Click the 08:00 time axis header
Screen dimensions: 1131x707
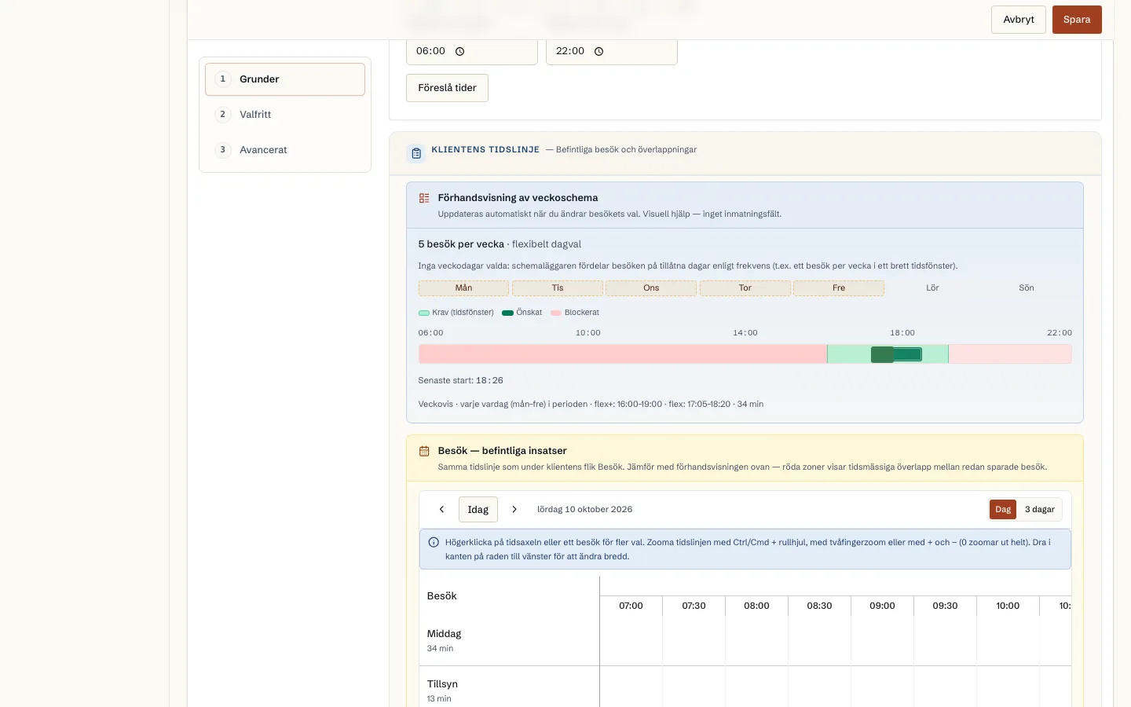pyautogui.click(x=756, y=606)
